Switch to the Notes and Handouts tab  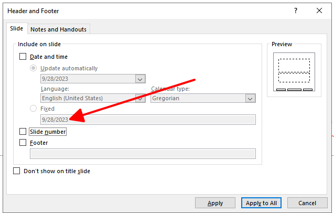pyautogui.click(x=59, y=29)
